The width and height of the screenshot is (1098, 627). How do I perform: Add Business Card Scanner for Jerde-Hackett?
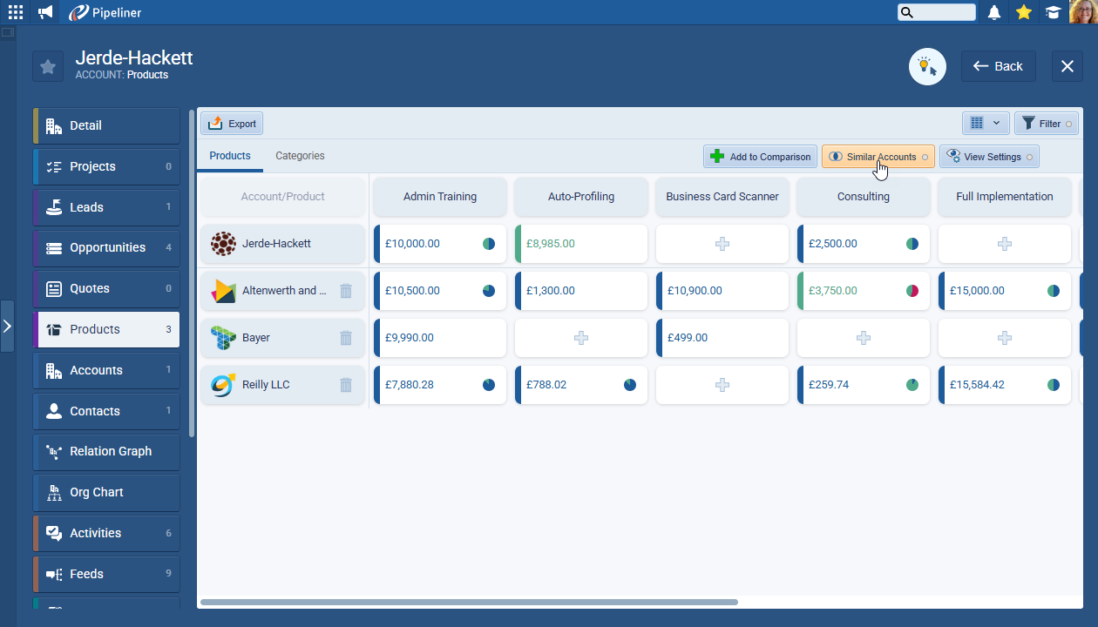point(722,244)
